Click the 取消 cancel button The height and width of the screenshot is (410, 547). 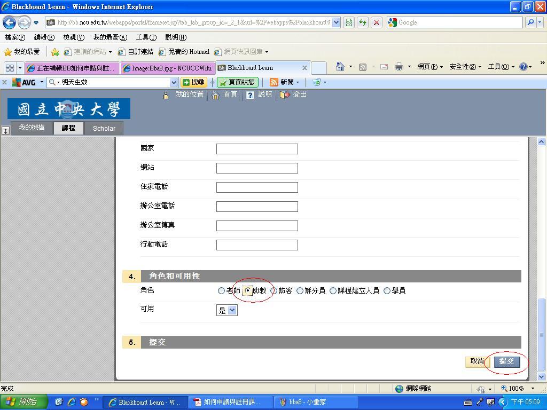476,361
